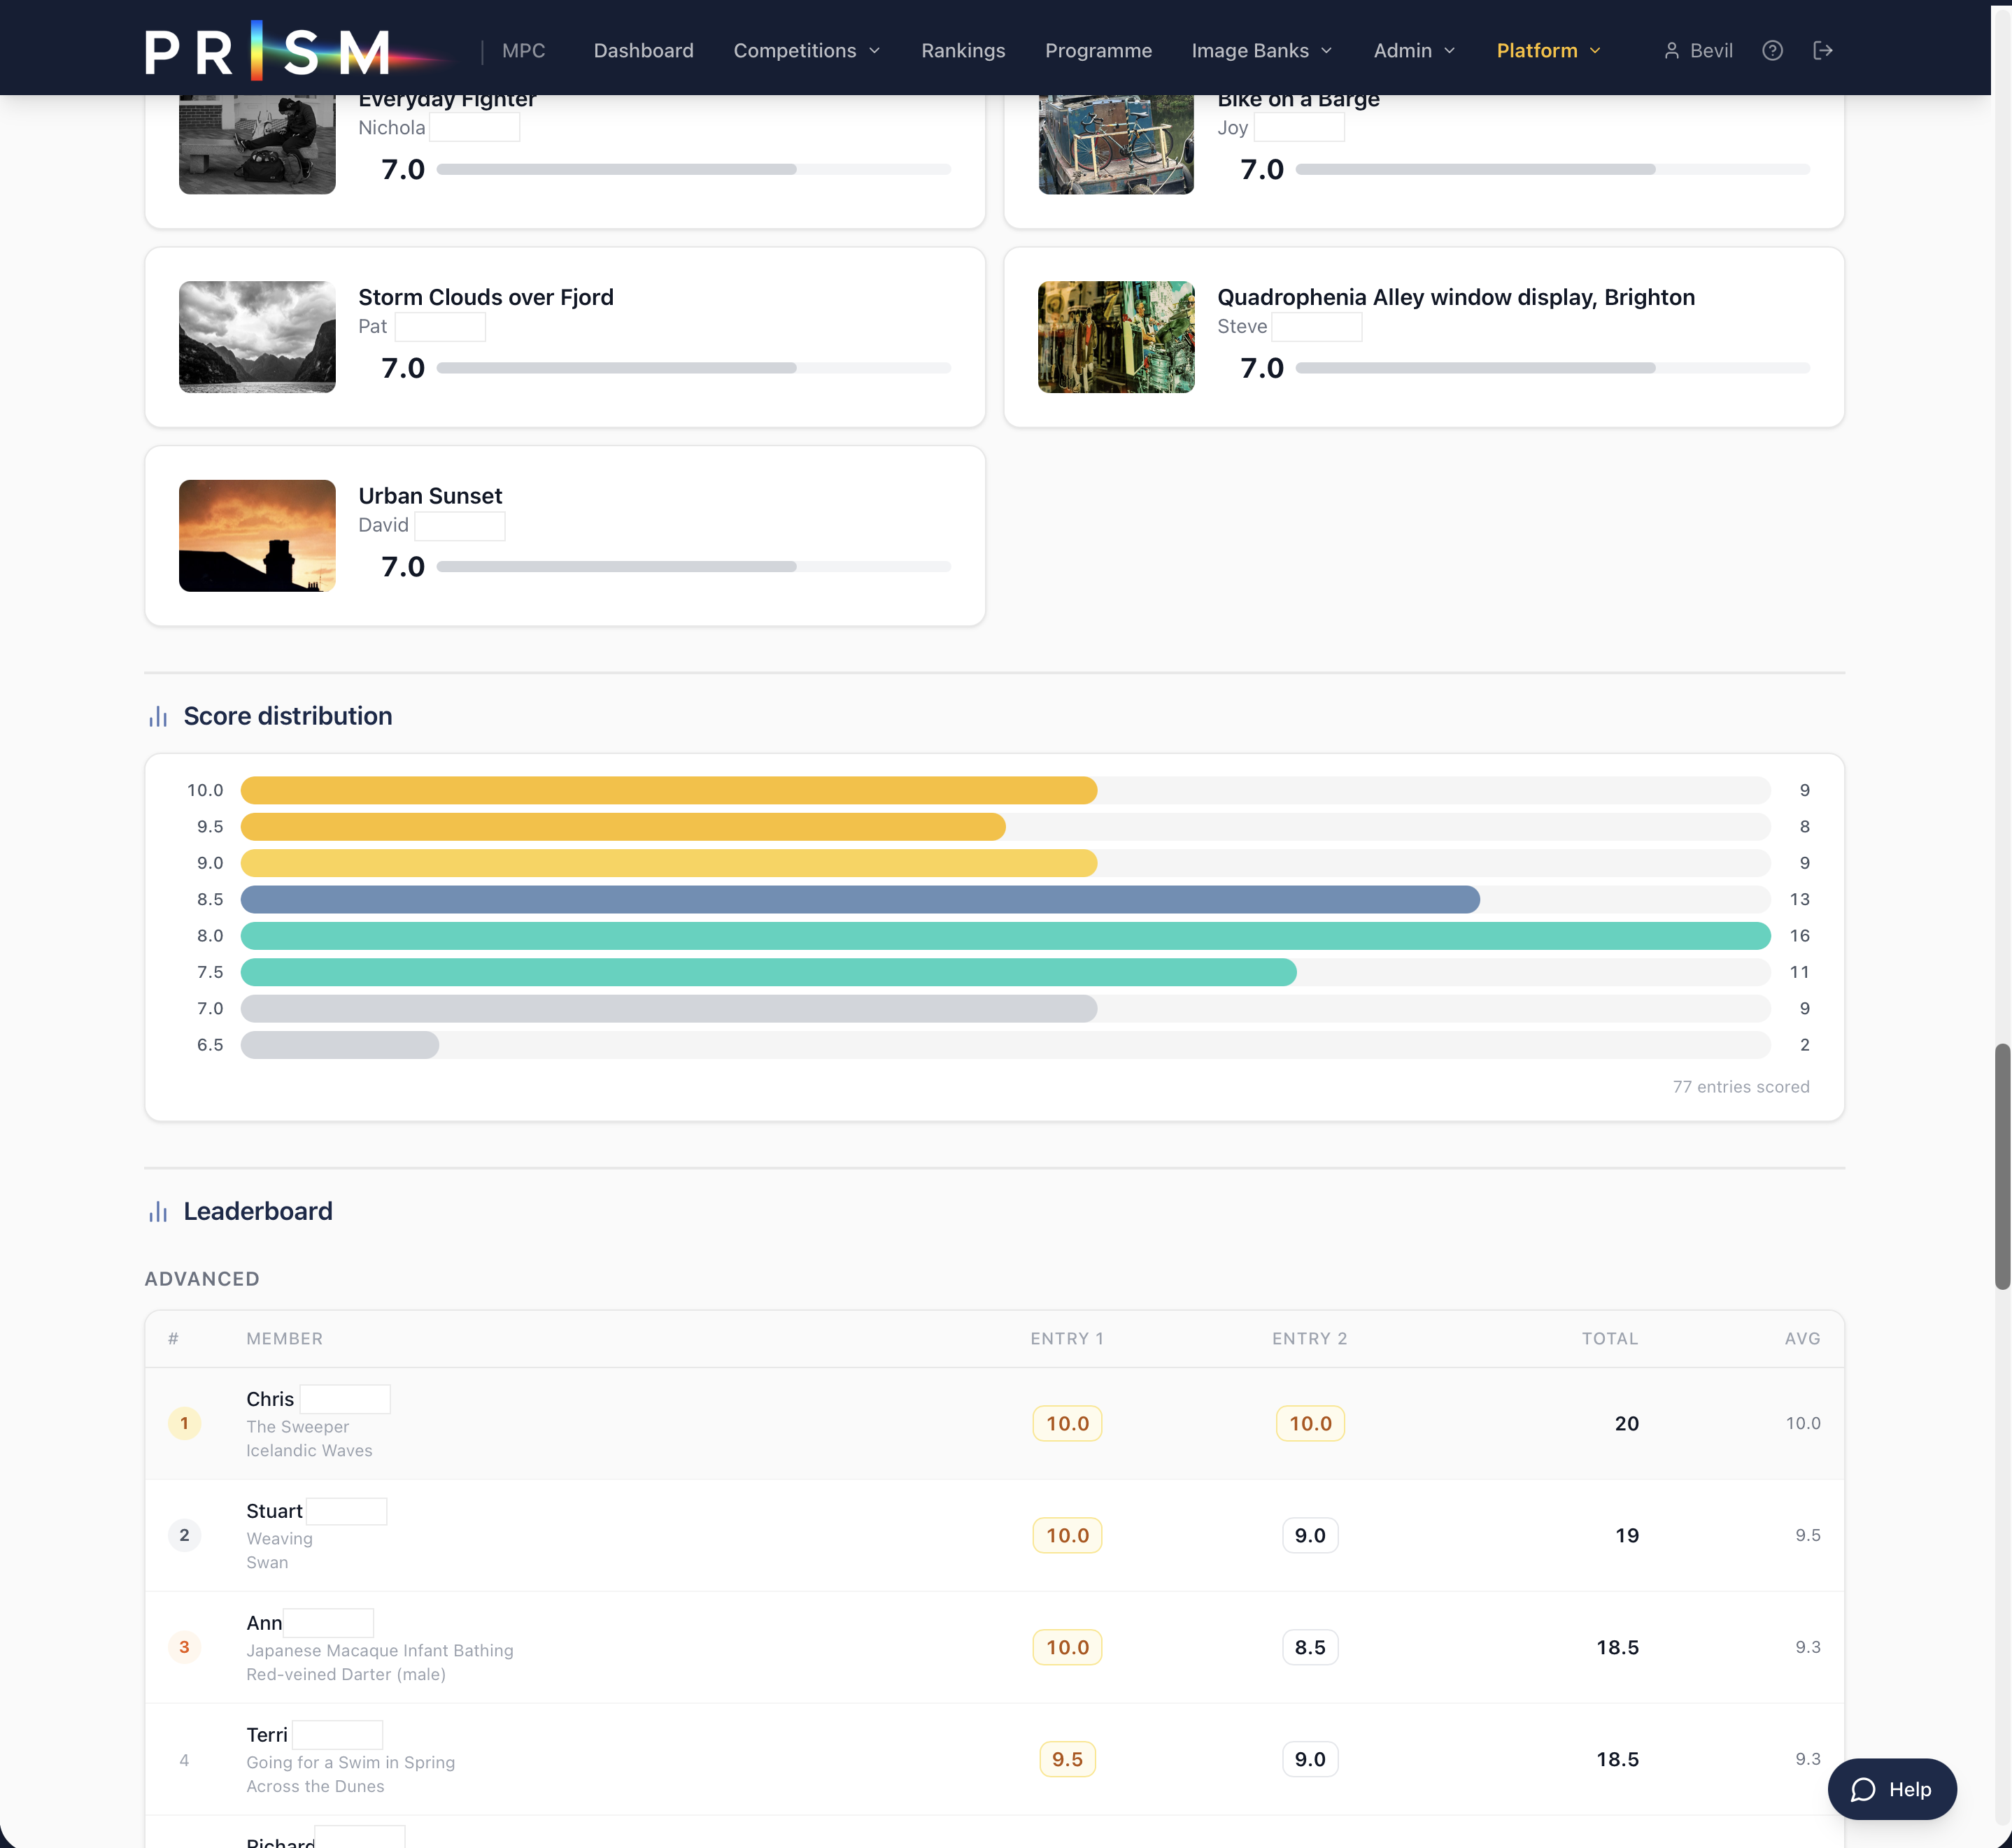This screenshot has height=1848, width=2012.
Task: Expand the Image Banks dropdown menu
Action: (1261, 50)
